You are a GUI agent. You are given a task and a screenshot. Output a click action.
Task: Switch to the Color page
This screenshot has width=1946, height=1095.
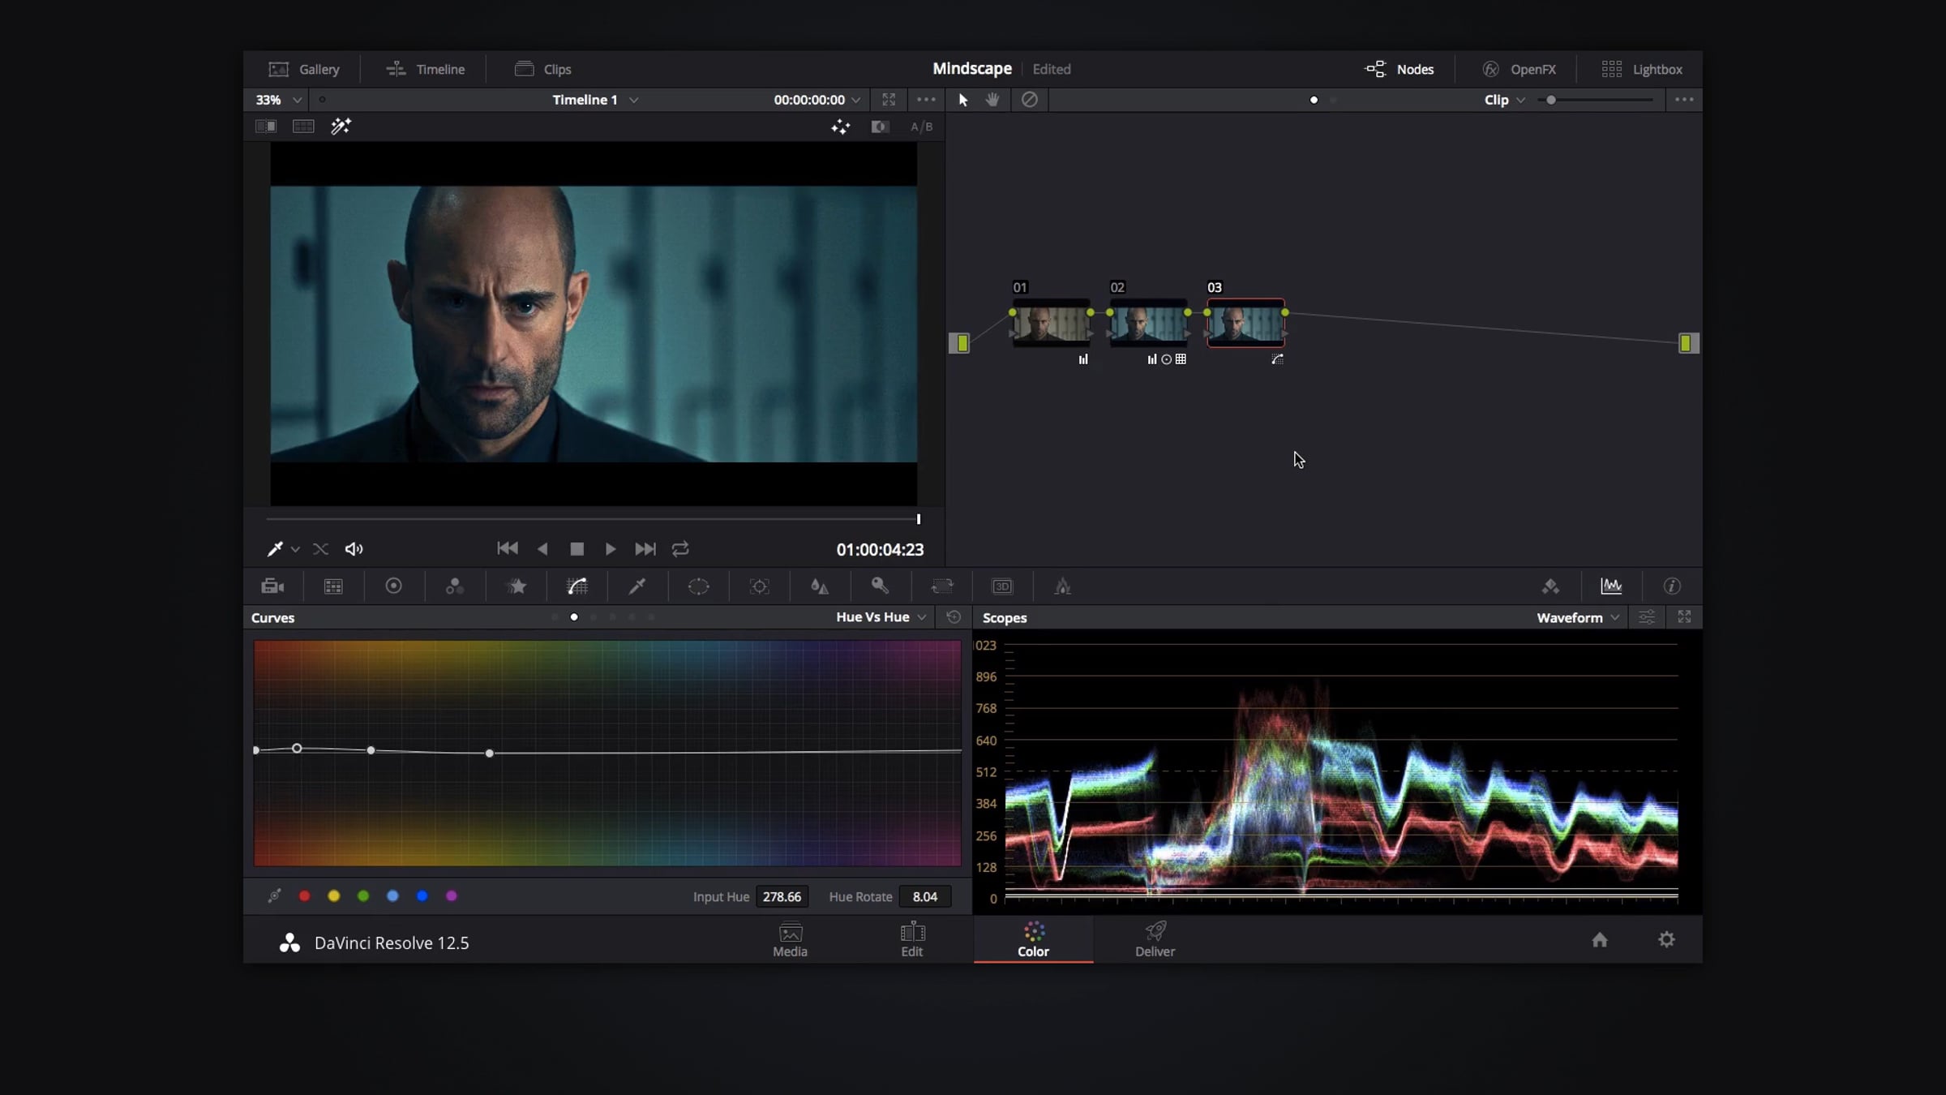[x=1034, y=940]
